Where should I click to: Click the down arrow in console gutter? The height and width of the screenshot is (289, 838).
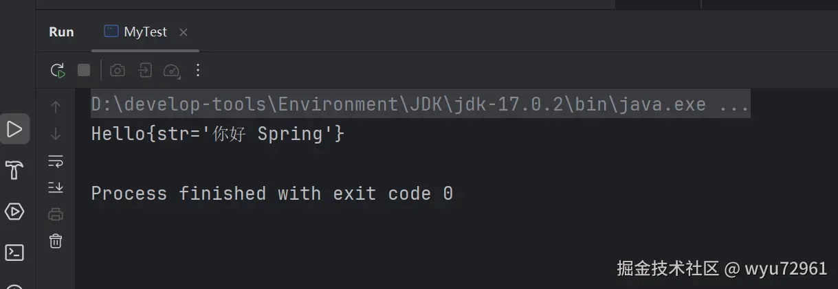[x=56, y=134]
